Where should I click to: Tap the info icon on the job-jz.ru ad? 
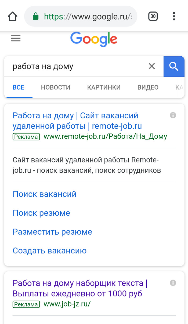click(173, 283)
